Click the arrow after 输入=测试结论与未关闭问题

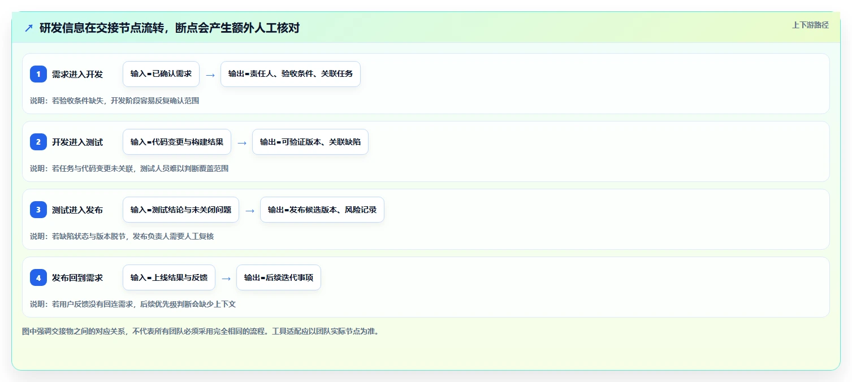point(250,210)
